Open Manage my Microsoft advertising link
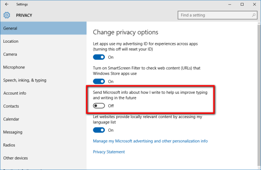Viewport: 261px width, 170px height. pyautogui.click(x=150, y=141)
